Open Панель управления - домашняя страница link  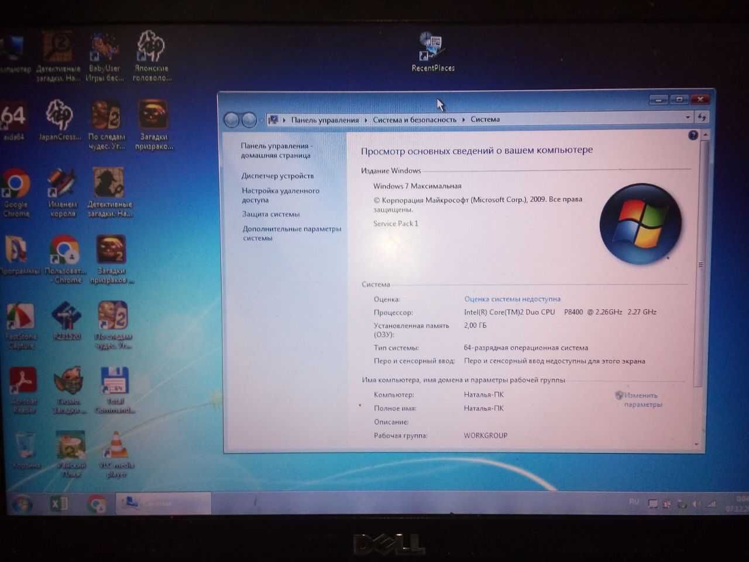pyautogui.click(x=276, y=150)
